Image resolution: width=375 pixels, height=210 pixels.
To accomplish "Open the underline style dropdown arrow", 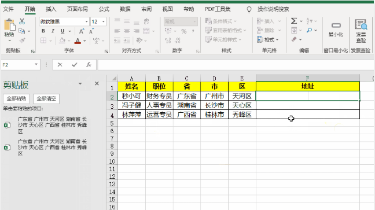I will click(x=70, y=31).
